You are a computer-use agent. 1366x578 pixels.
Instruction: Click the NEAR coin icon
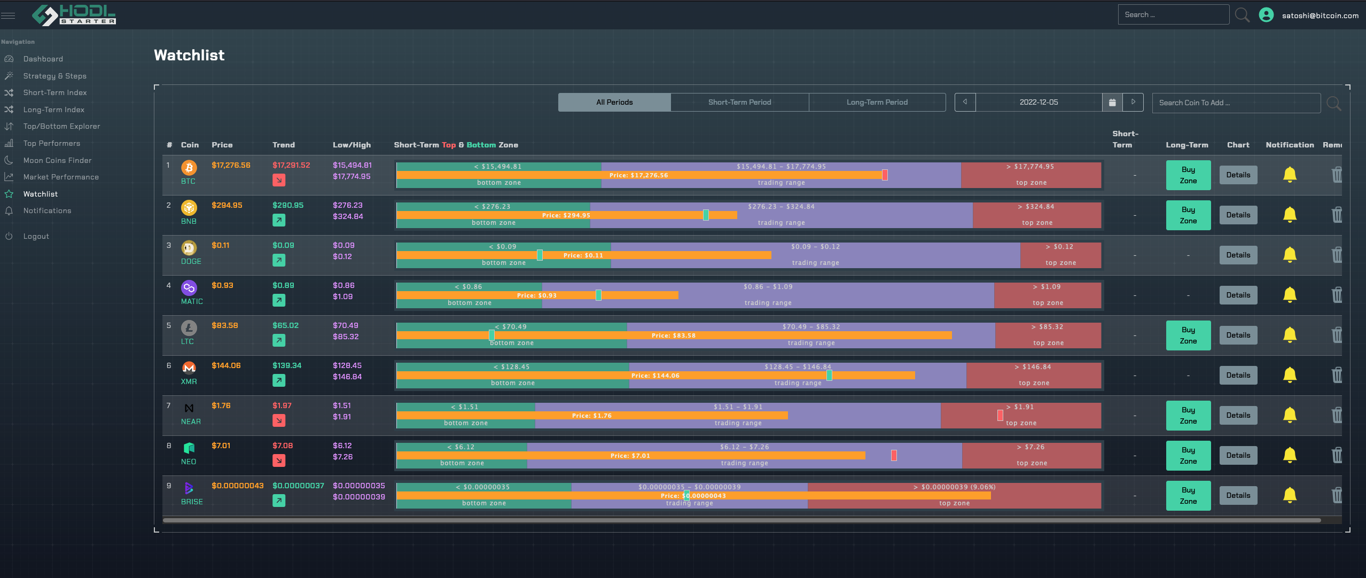[x=189, y=408]
